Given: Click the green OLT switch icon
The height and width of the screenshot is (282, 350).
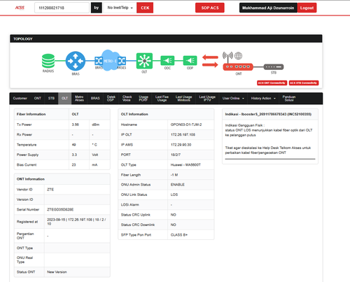Looking at the screenshot, I should (144, 61).
